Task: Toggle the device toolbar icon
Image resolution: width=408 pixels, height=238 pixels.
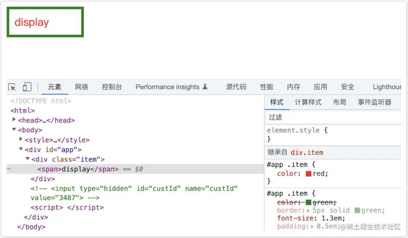Action: 27,87
